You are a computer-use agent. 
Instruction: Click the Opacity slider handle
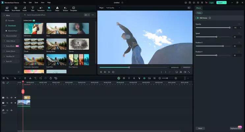pyautogui.click(x=229, y=28)
